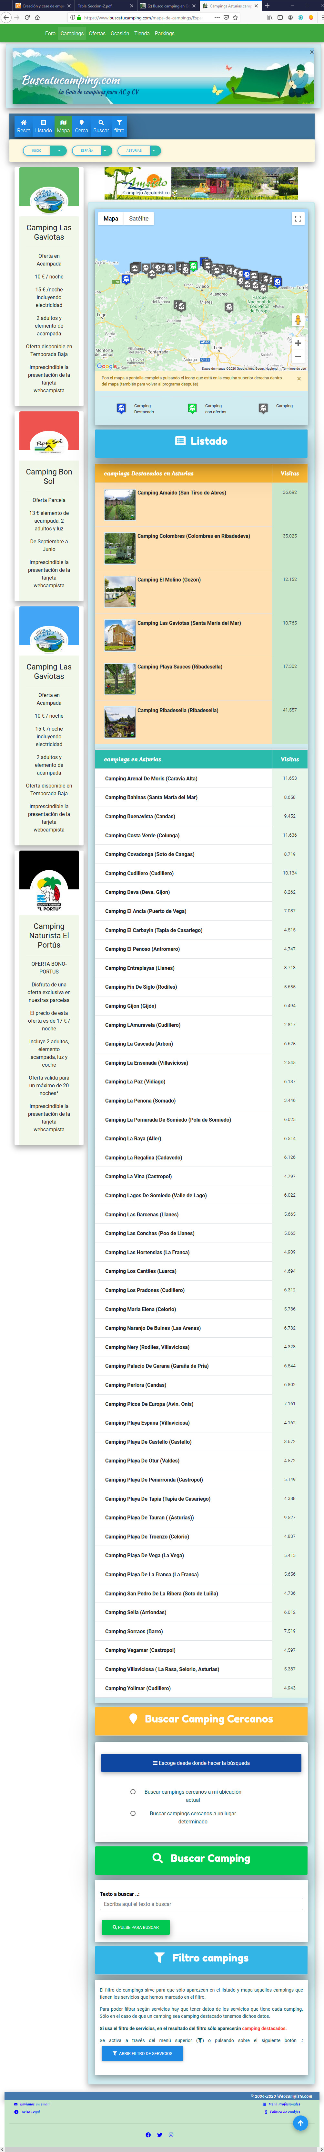Click the Street View pegman icon
This screenshot has height=2152, width=324.
click(x=298, y=320)
